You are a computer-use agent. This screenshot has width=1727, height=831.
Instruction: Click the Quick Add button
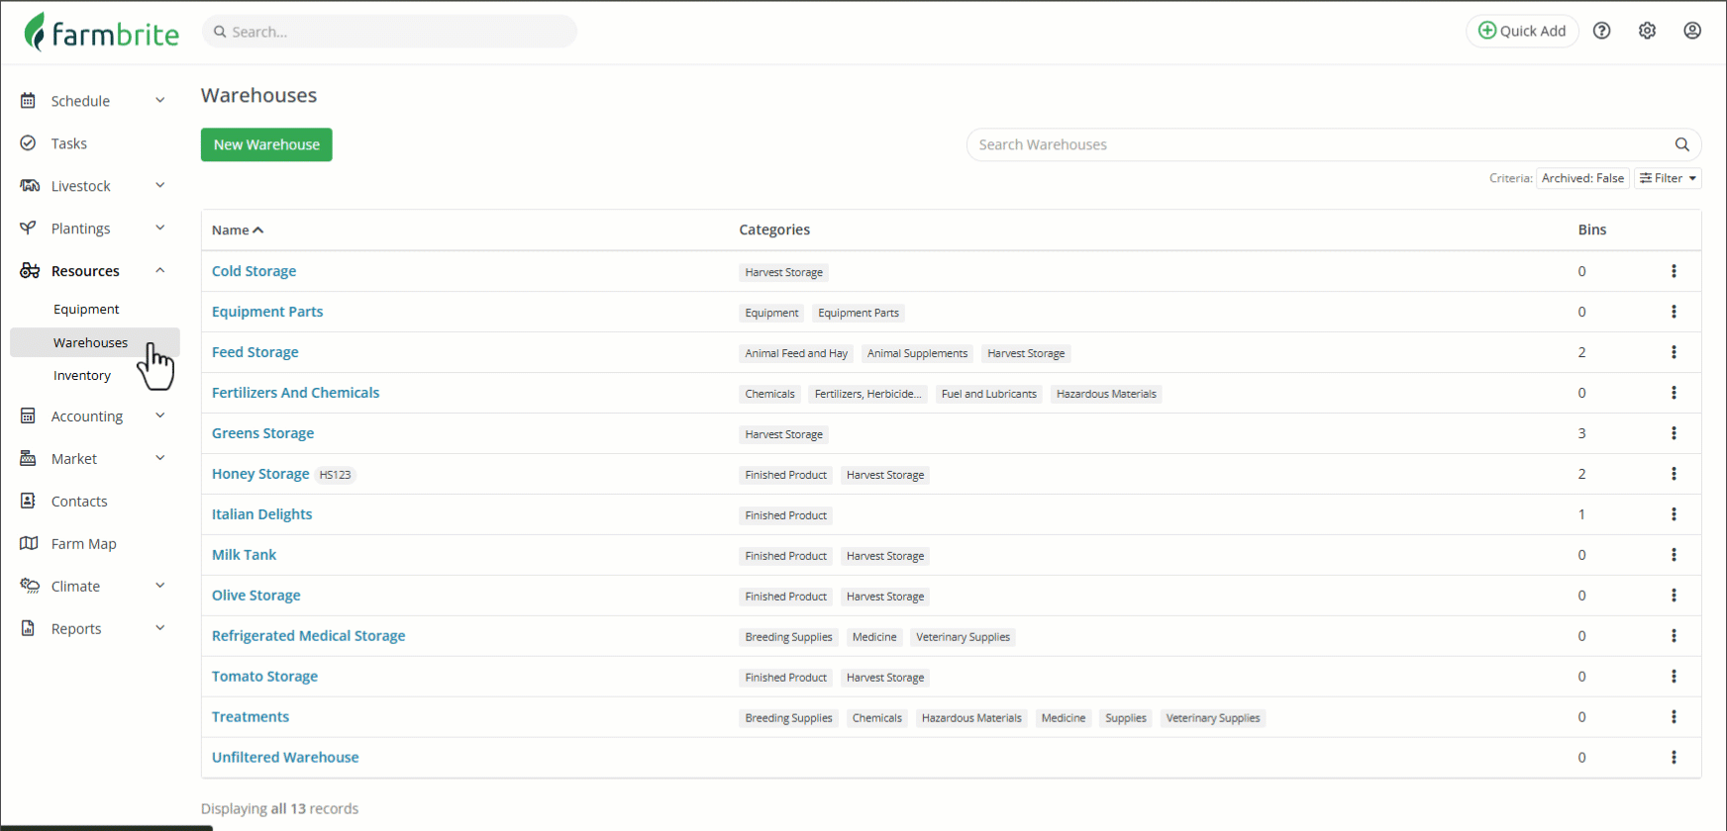(1522, 31)
